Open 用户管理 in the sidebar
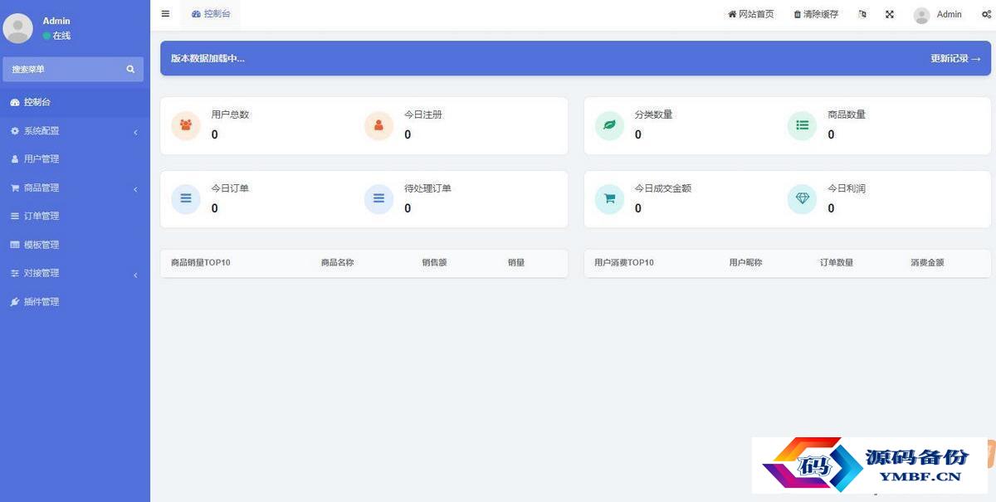This screenshot has height=502, width=996. coord(75,159)
